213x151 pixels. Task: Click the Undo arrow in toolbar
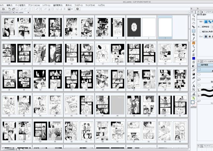(x=22, y=9)
